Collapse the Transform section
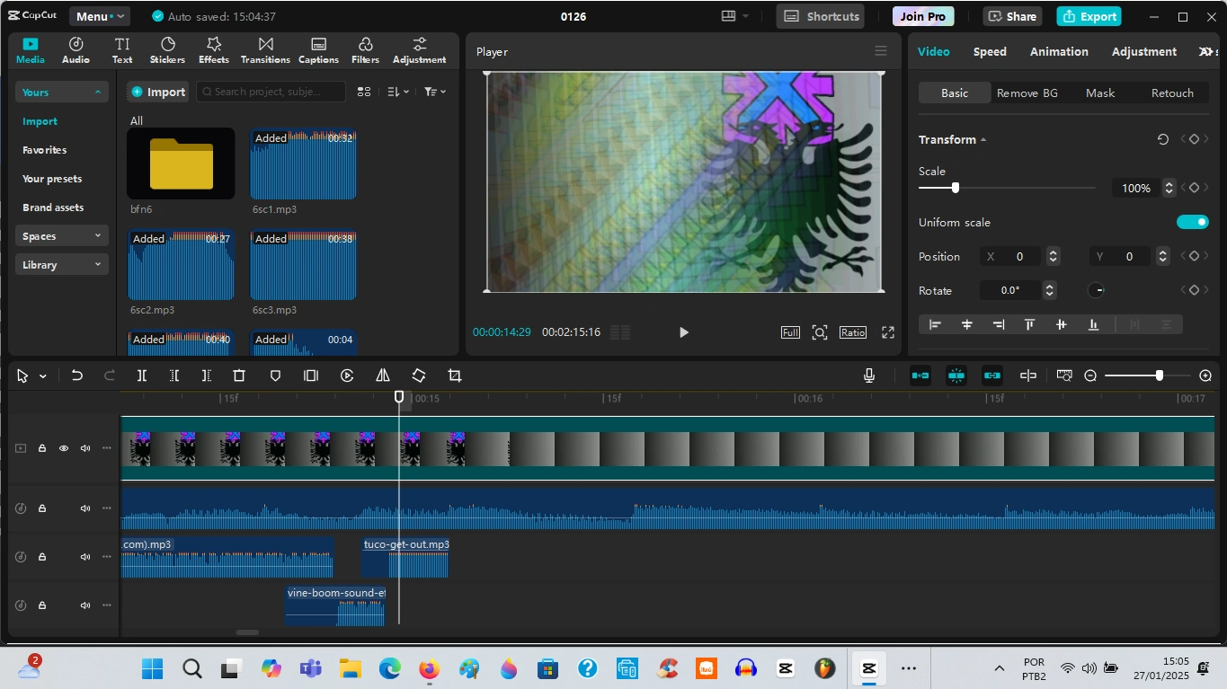The image size is (1227, 689). click(982, 139)
